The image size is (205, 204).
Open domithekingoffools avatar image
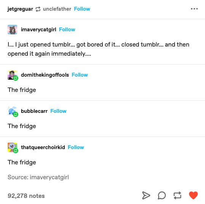pos(12,75)
